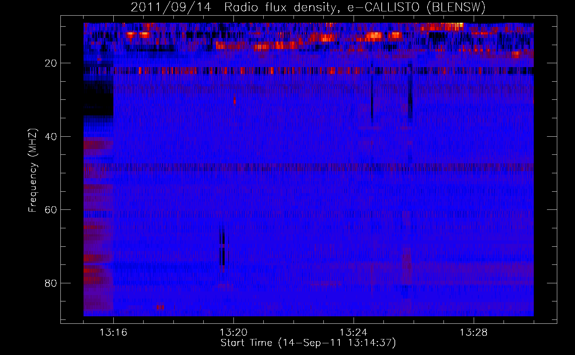Click the 'Start Time (14-Sep-11 13:14:37)' label
The image size is (575, 355).
308,343
